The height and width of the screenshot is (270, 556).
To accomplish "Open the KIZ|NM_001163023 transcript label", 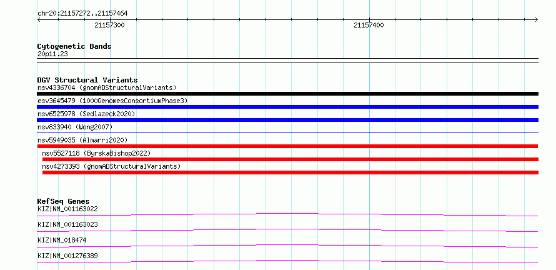I will 67,224.
